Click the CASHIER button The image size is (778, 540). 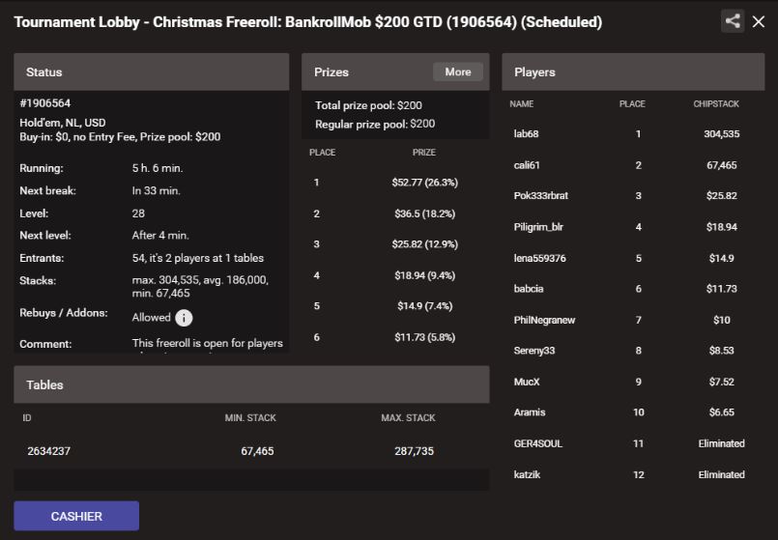(76, 516)
